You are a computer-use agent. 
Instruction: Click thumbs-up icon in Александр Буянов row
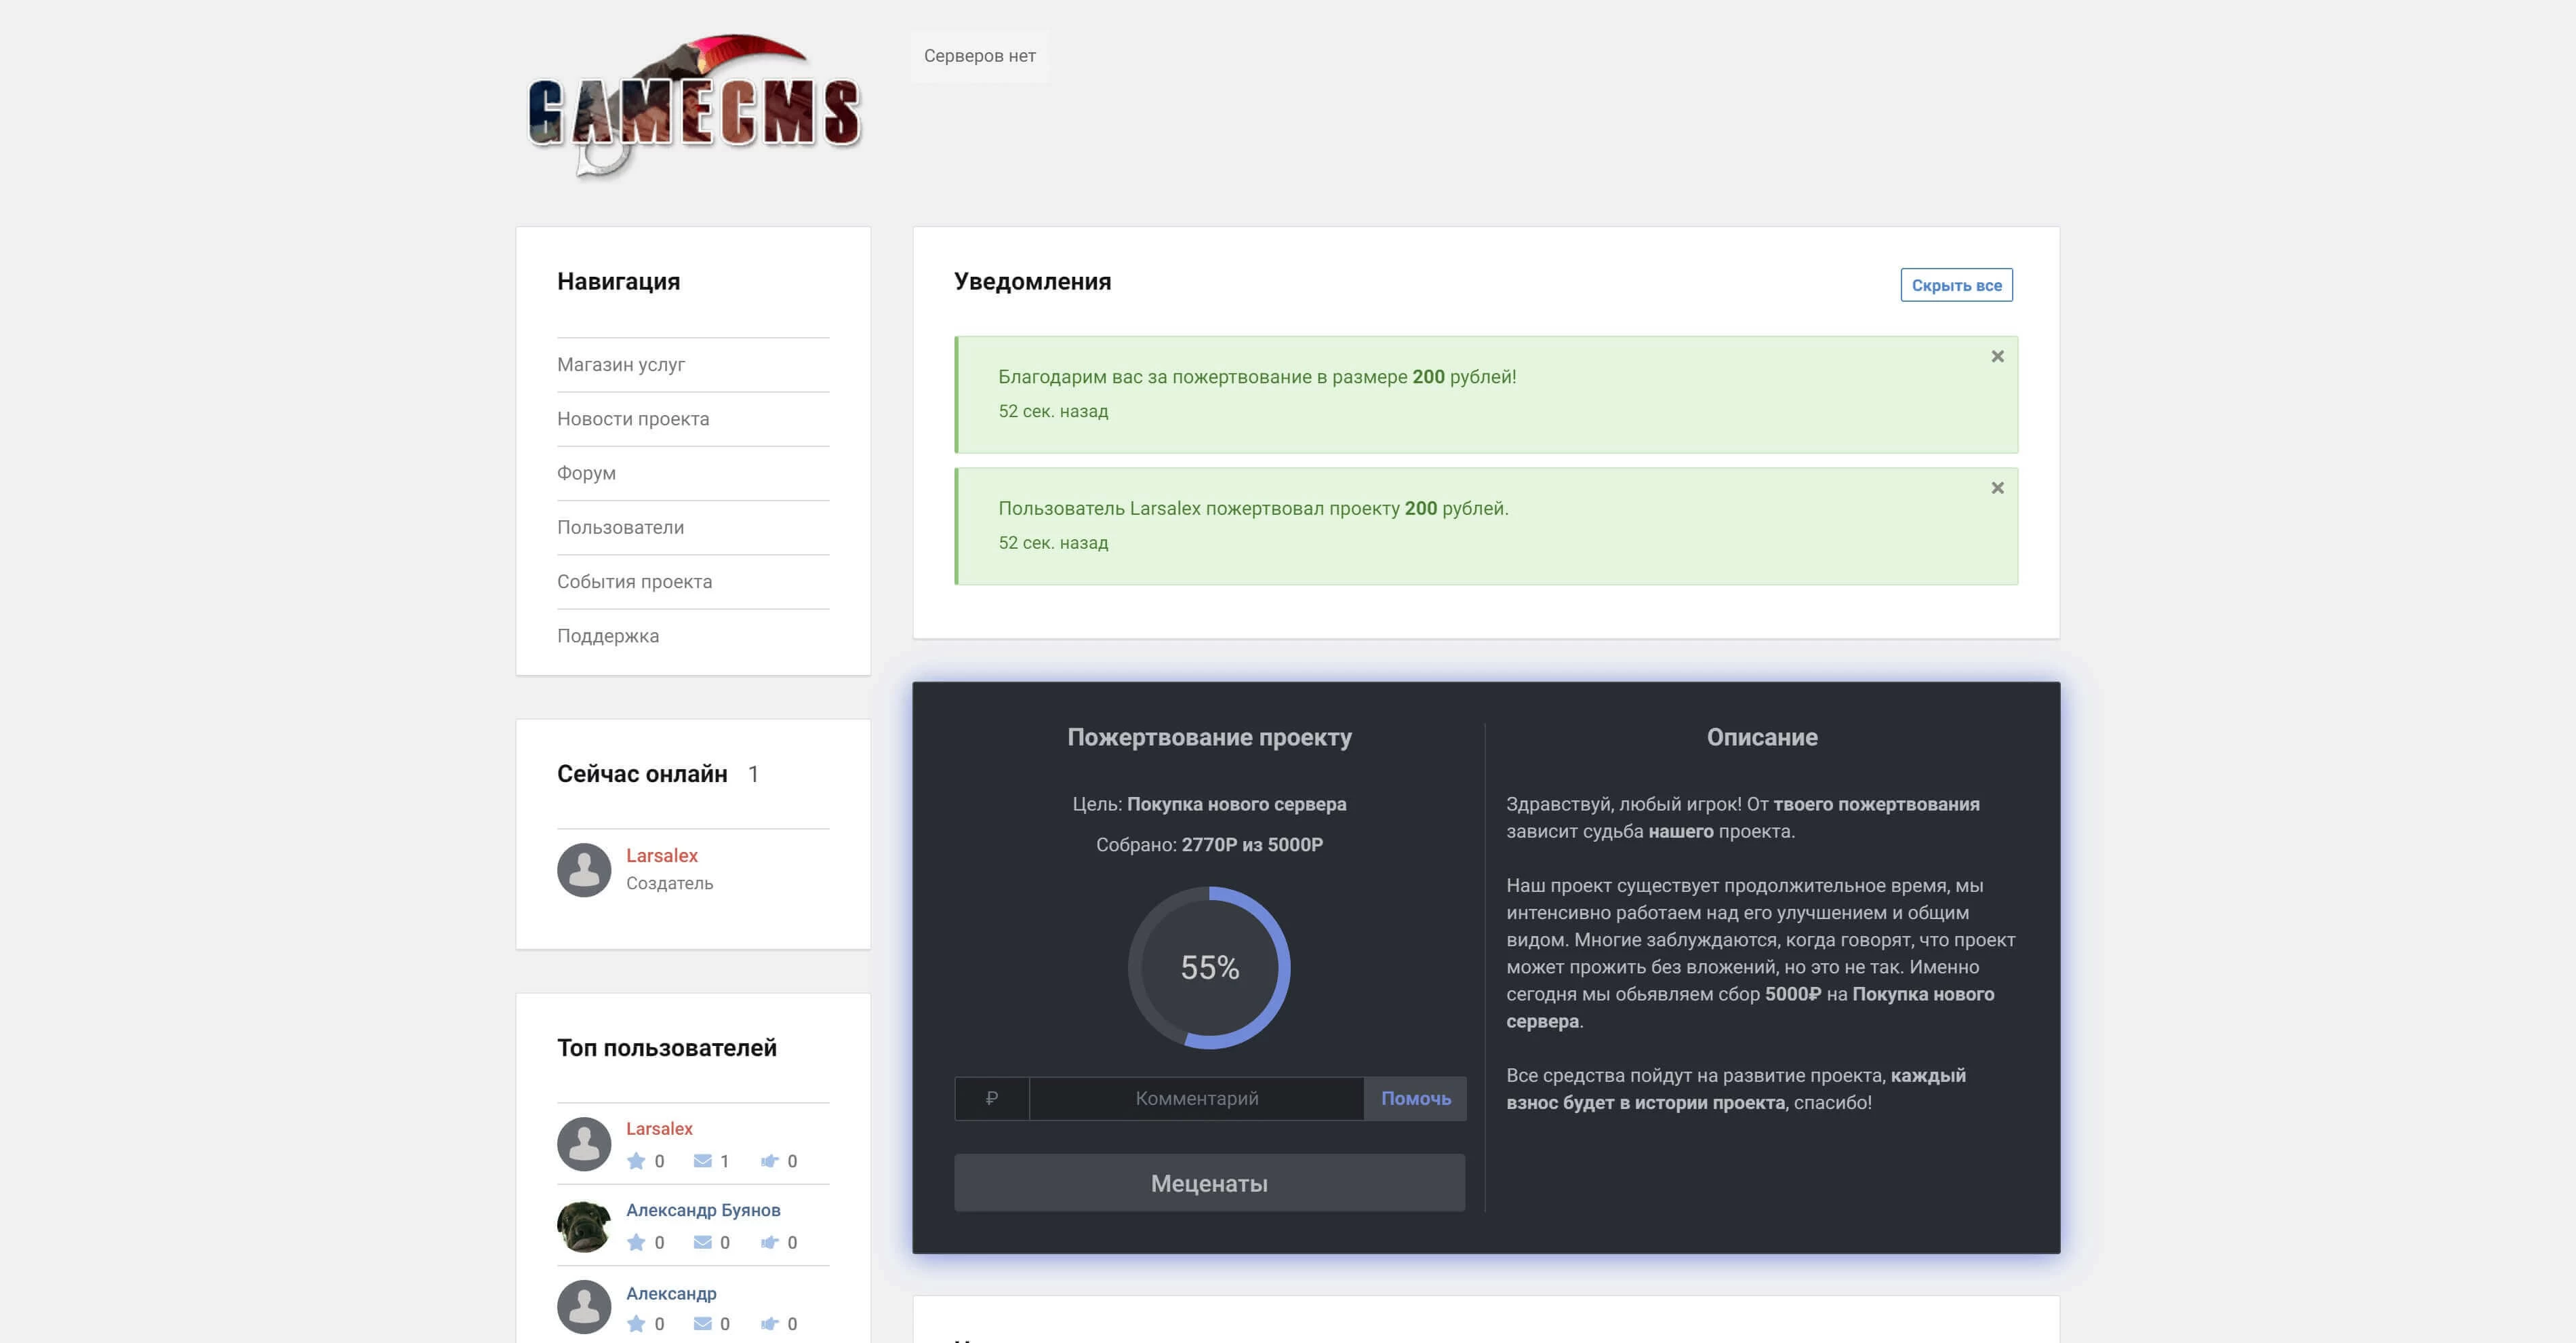(769, 1242)
